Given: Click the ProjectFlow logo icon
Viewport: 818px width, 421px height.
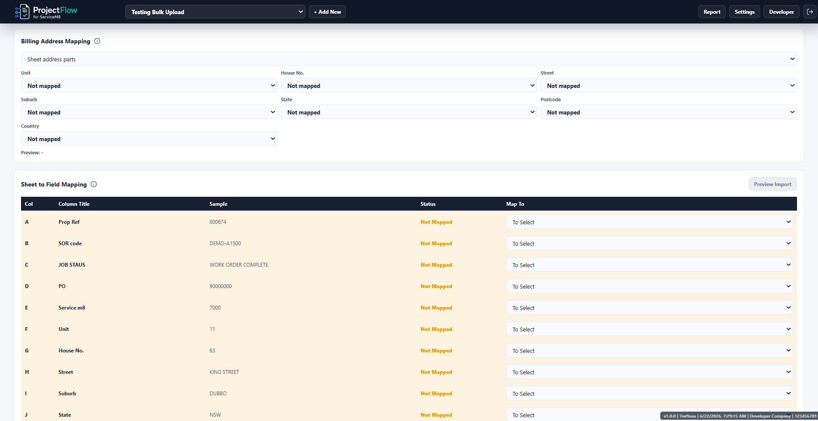Looking at the screenshot, I should point(22,12).
